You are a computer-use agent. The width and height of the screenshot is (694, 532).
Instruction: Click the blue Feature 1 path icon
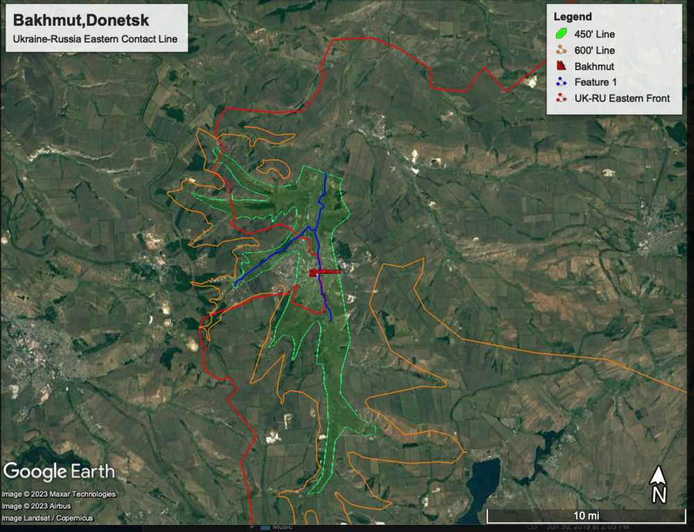[x=561, y=83]
